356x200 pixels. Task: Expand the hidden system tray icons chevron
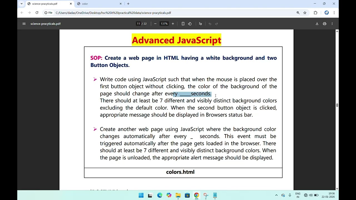tap(276, 195)
